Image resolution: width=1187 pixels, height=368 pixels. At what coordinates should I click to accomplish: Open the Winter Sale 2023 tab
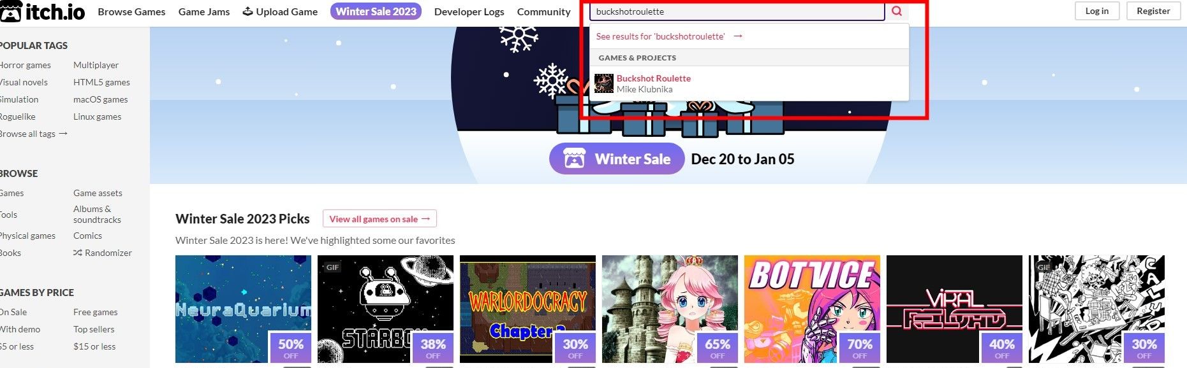coord(376,11)
